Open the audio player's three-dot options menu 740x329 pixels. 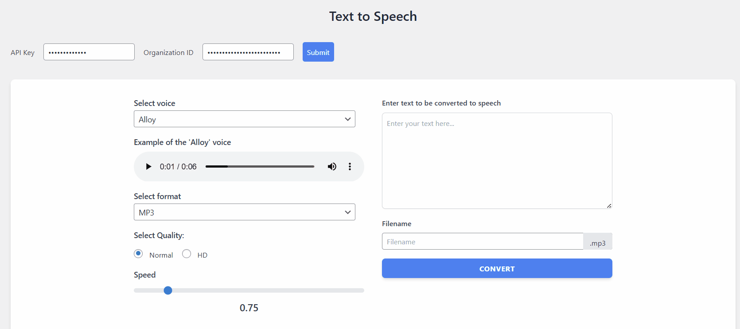pos(350,166)
